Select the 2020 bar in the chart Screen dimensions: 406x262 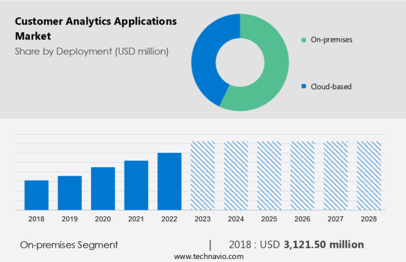[x=103, y=189]
